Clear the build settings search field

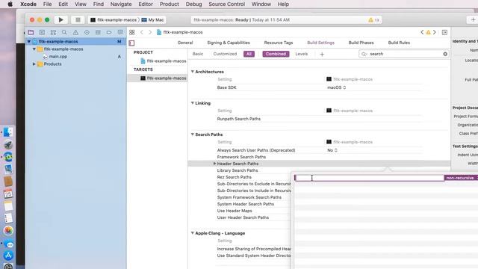[445, 54]
